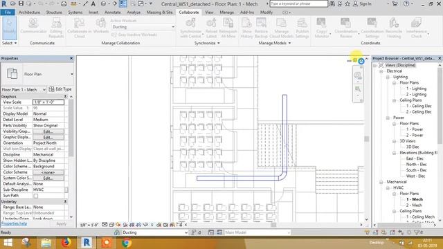443x249 pixels.
Task: Select 2 - Mech floor plan in Project Browser
Action: (x=414, y=205)
